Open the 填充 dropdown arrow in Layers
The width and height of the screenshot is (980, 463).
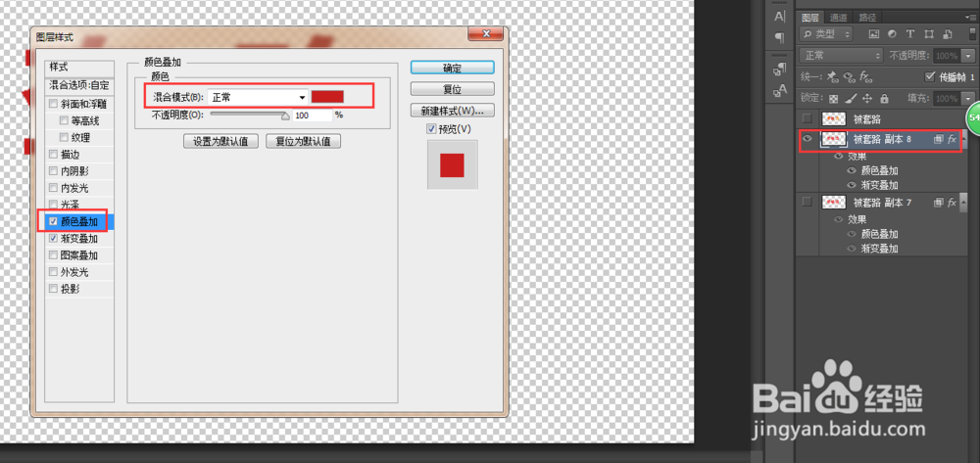(x=969, y=99)
